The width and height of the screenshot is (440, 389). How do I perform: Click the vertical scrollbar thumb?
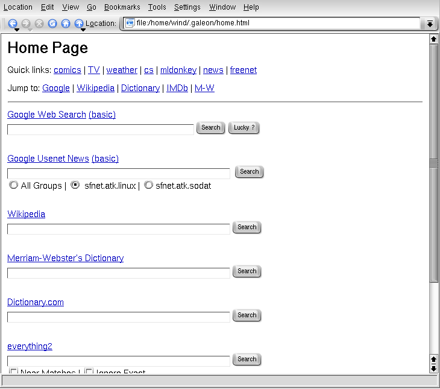pos(433,163)
